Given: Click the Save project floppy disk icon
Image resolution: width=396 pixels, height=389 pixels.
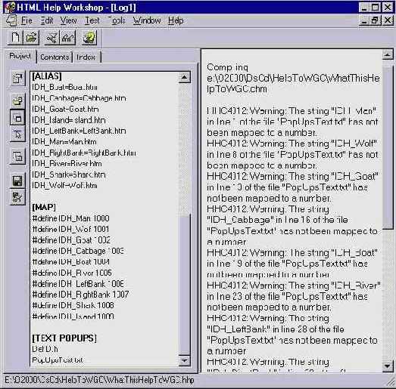Looking at the screenshot, I should (x=17, y=181).
